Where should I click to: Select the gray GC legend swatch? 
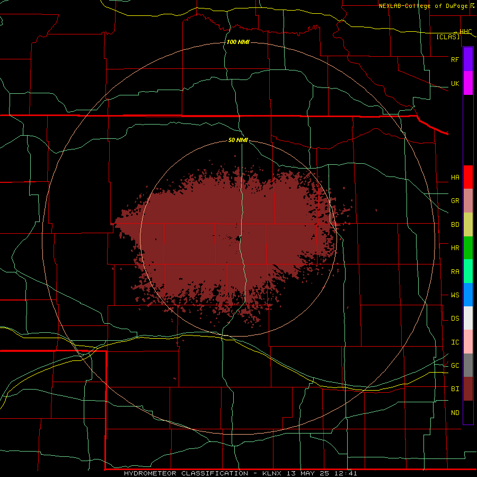[x=468, y=365]
